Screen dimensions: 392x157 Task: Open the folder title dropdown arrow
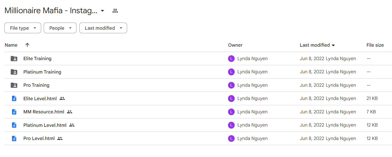(x=102, y=11)
